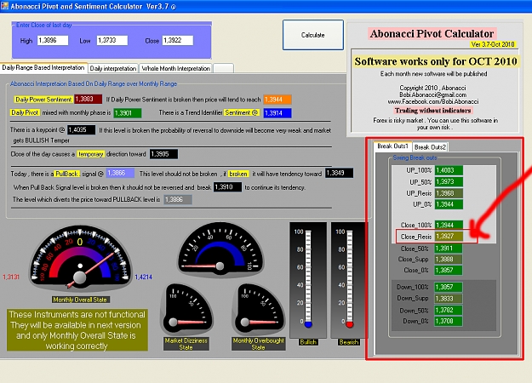Click the red 1,3131 monthly low value
The image size is (532, 383).
[11, 277]
